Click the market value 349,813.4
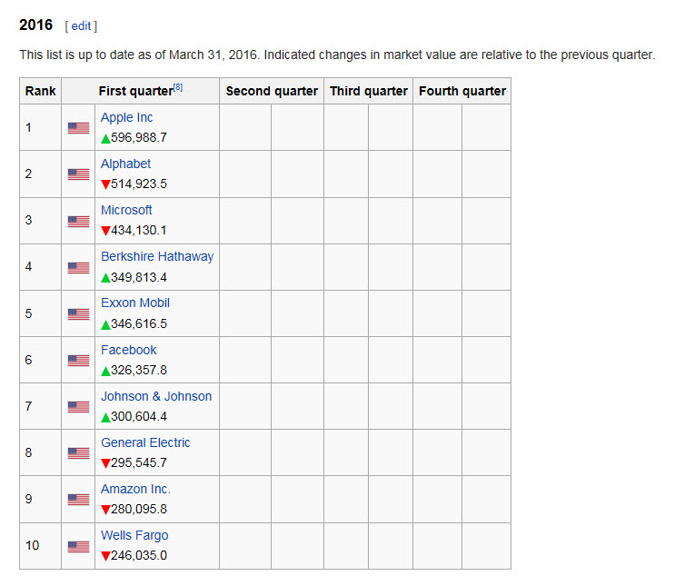Viewport: 675px width, 576px height. (139, 278)
